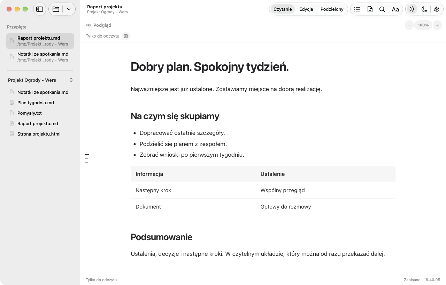Open Plan tygodnia.md file

(40, 103)
